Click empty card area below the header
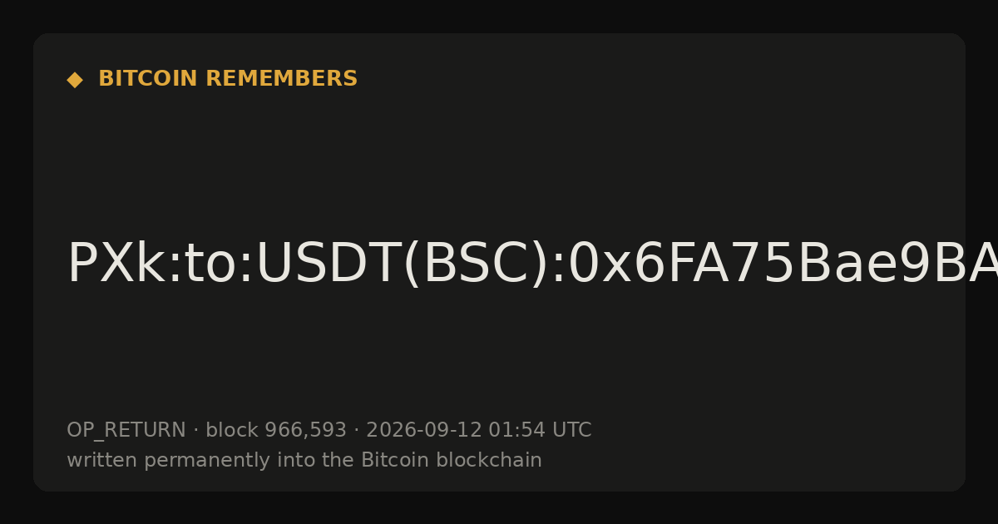 (499, 158)
